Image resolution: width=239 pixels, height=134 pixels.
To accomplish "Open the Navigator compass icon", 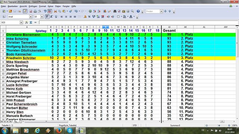I will [x=119, y=11].
